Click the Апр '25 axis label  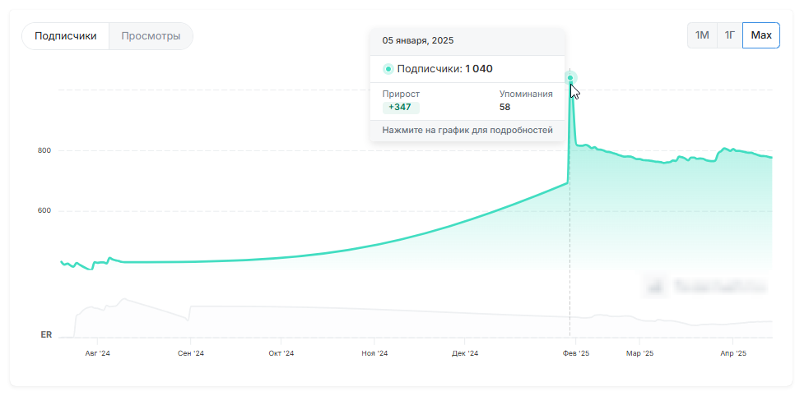[733, 353]
